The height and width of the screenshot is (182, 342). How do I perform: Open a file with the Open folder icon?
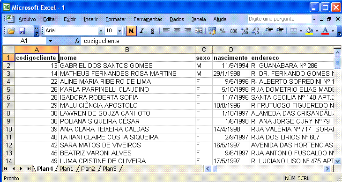(x=11, y=31)
